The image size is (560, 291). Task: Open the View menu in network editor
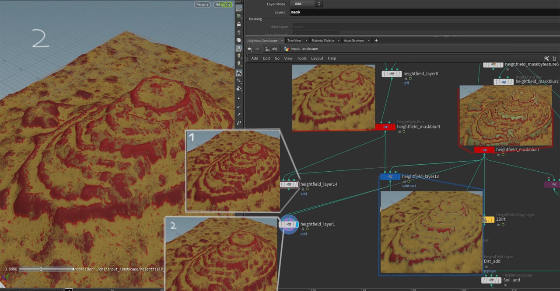(288, 58)
